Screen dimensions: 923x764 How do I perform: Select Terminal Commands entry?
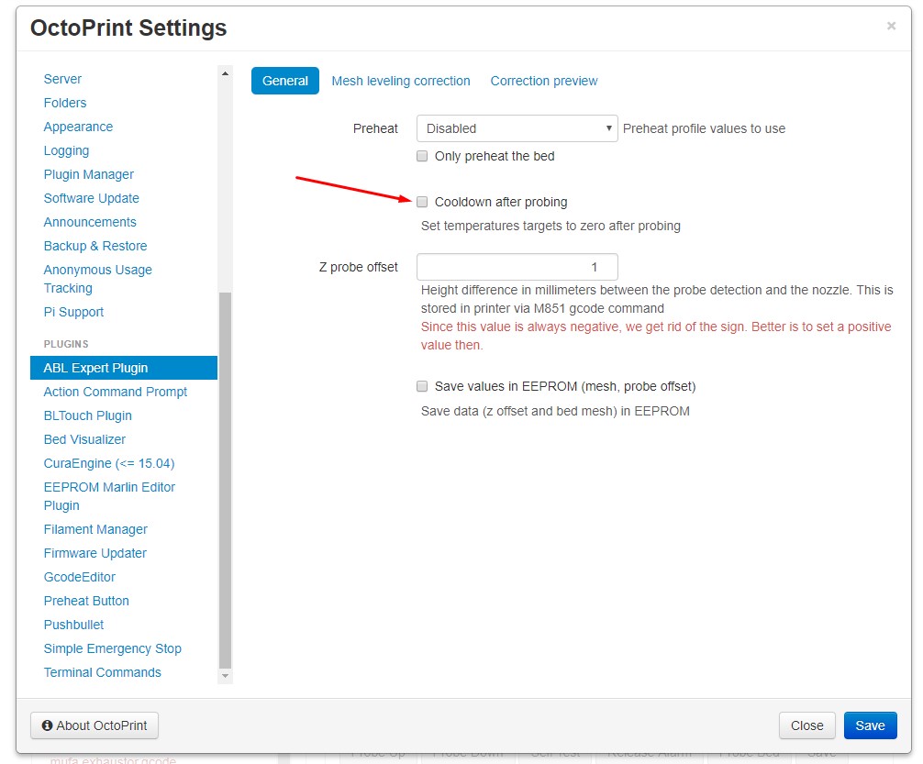pyautogui.click(x=103, y=672)
